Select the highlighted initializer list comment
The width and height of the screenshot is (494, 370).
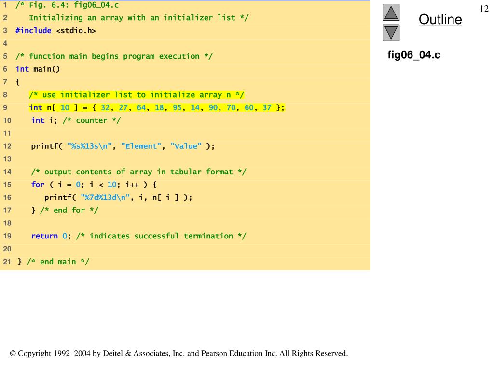pyautogui.click(x=137, y=95)
